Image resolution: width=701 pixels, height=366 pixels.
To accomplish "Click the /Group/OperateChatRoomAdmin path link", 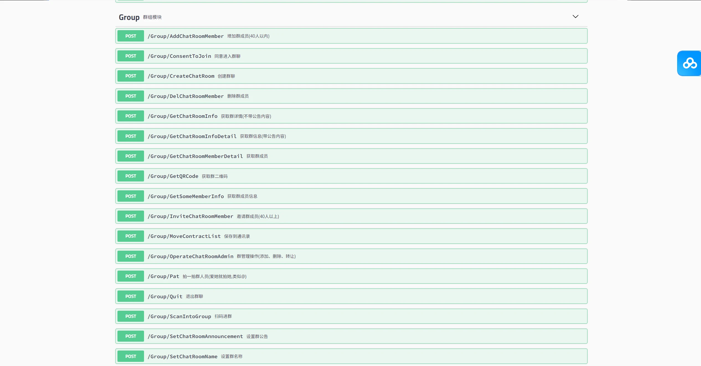I will point(190,256).
